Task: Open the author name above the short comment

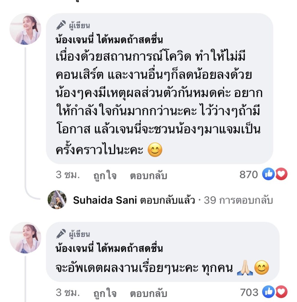Action: coord(109,248)
